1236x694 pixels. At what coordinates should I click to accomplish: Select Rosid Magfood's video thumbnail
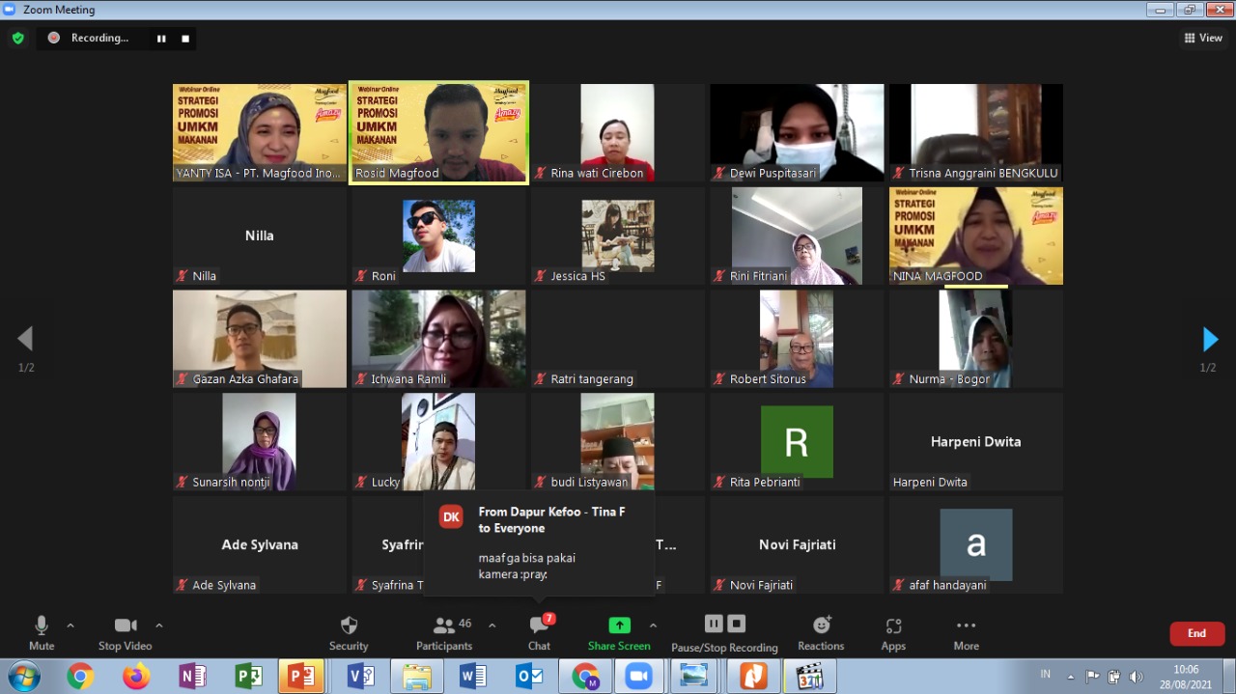(x=438, y=132)
